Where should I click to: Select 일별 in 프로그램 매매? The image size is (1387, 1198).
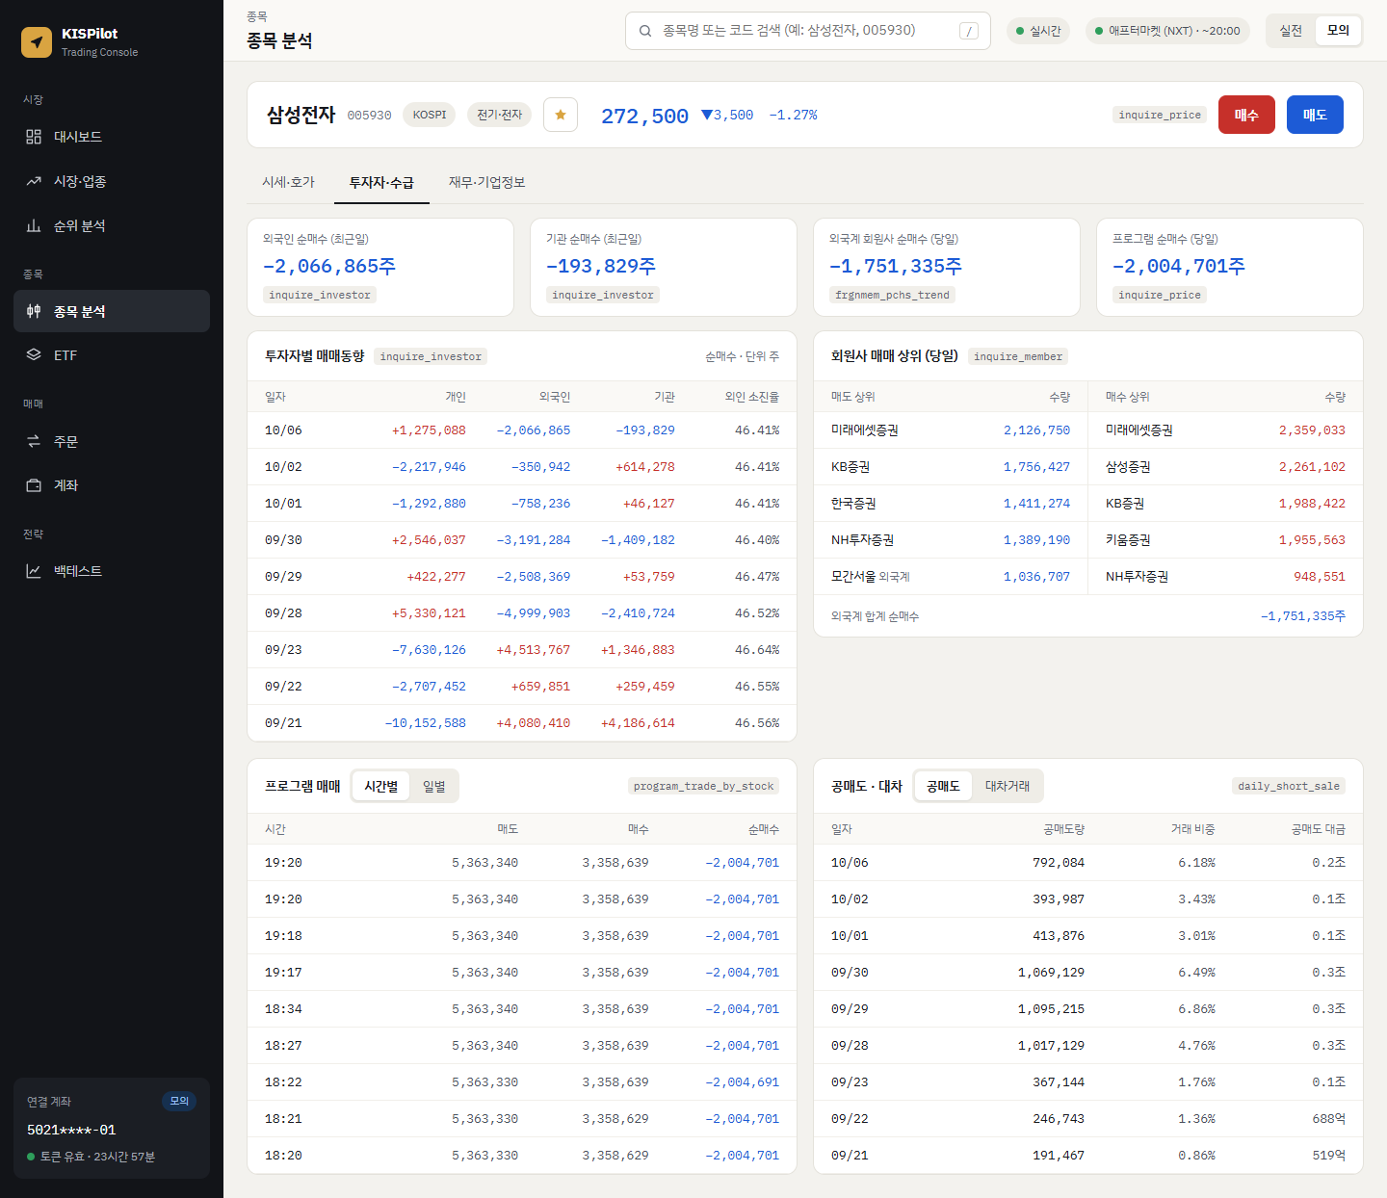(434, 786)
